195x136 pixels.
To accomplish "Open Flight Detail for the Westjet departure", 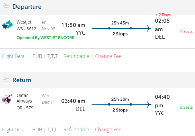I will point(14,56).
